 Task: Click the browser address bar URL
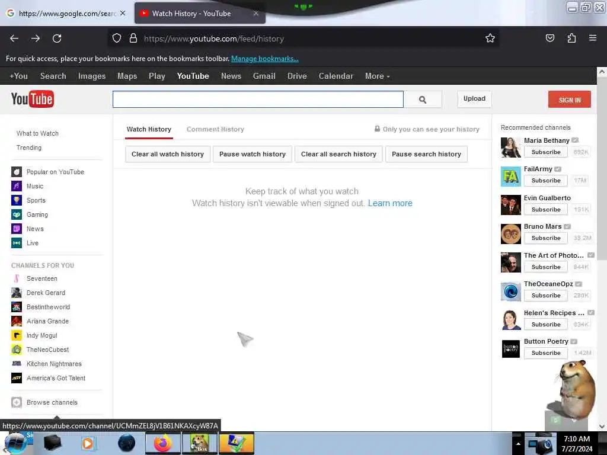point(213,39)
